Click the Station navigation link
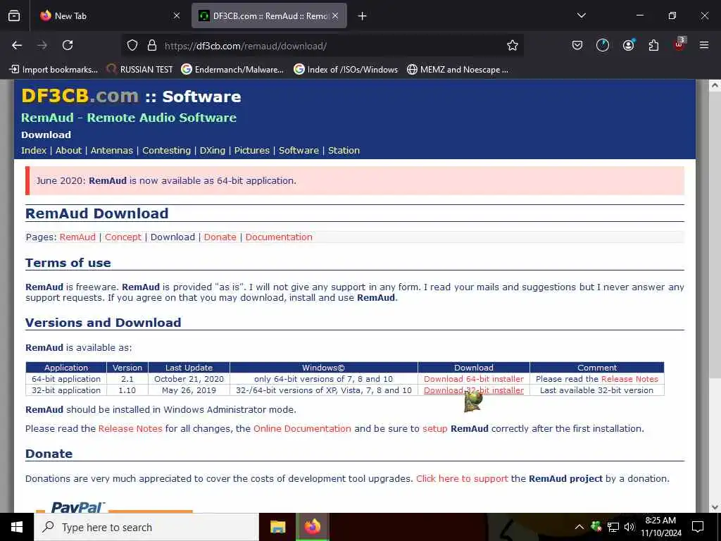 [x=344, y=151]
